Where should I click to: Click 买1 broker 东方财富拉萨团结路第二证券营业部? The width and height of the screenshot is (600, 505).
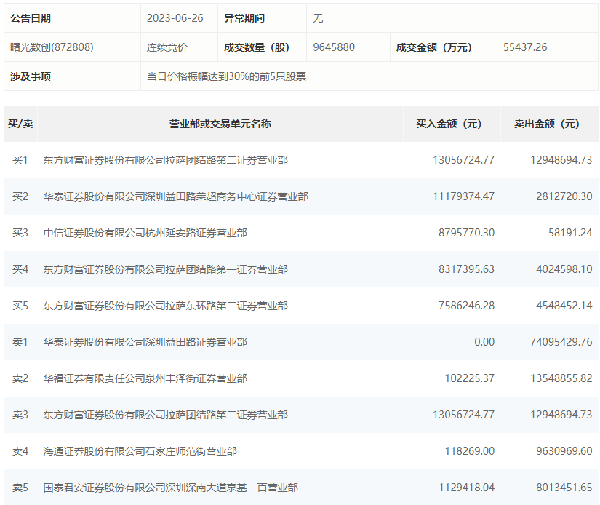click(165, 159)
